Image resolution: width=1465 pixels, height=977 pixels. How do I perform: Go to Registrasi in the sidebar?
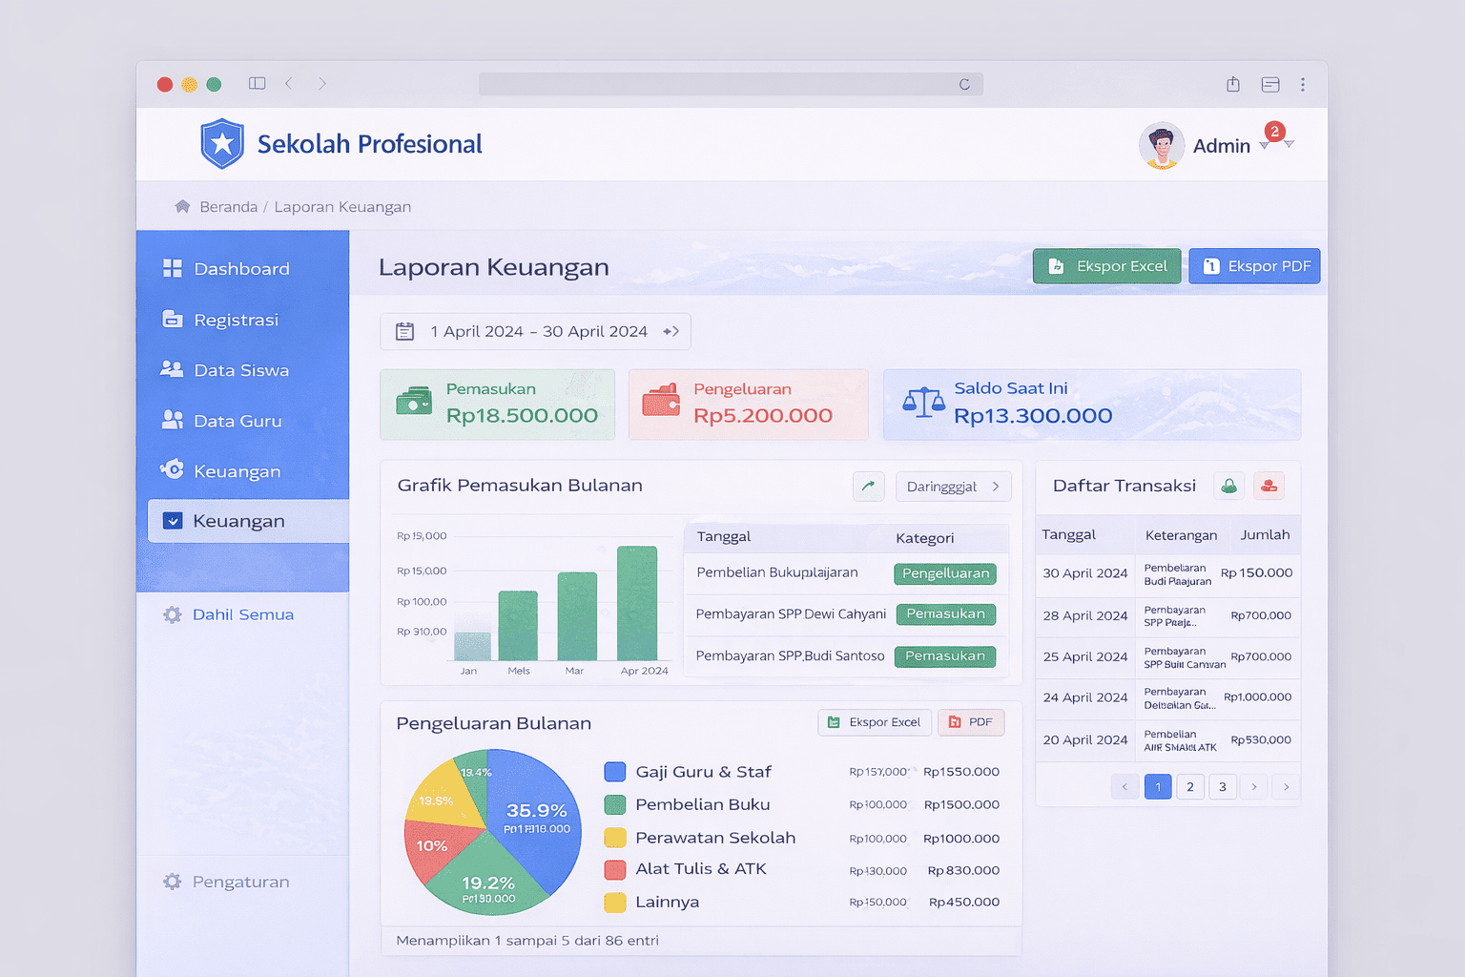236,320
